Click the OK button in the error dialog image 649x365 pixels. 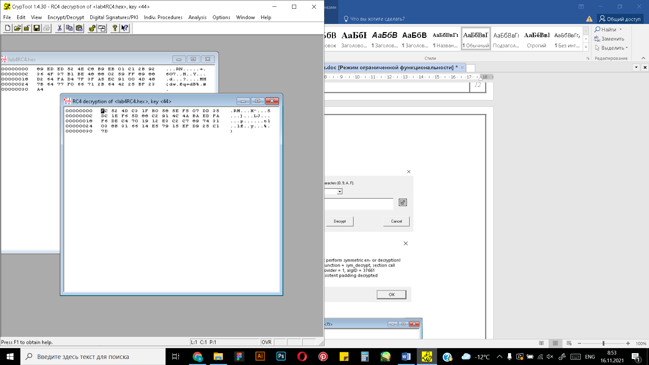(x=391, y=294)
